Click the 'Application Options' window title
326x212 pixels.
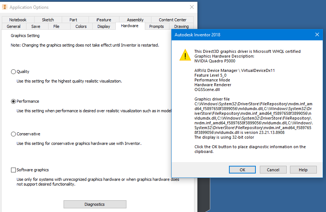(x=29, y=7)
